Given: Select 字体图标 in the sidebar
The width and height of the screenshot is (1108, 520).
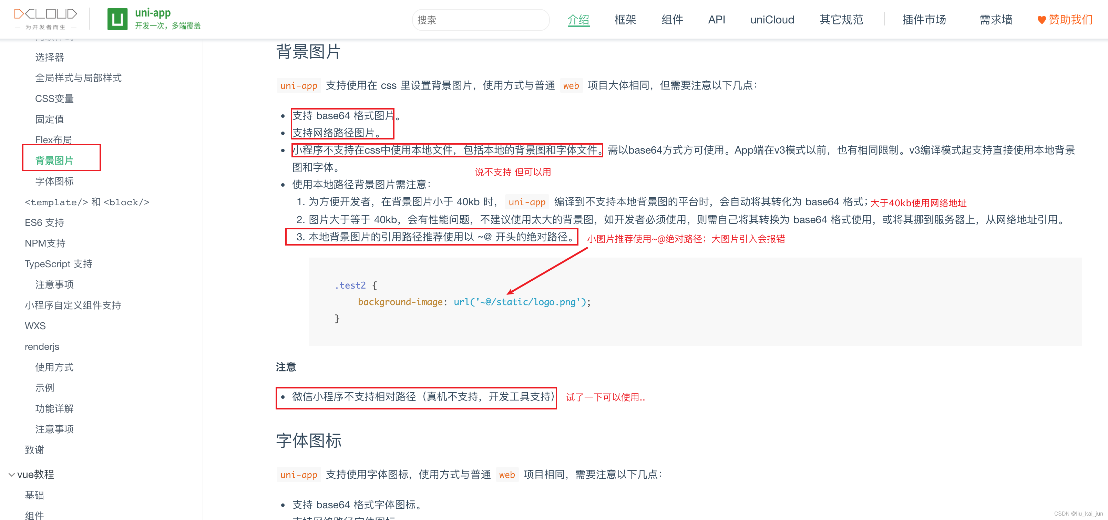Looking at the screenshot, I should pos(54,181).
